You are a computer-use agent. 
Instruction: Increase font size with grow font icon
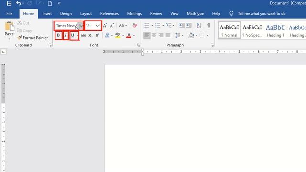point(105,25)
